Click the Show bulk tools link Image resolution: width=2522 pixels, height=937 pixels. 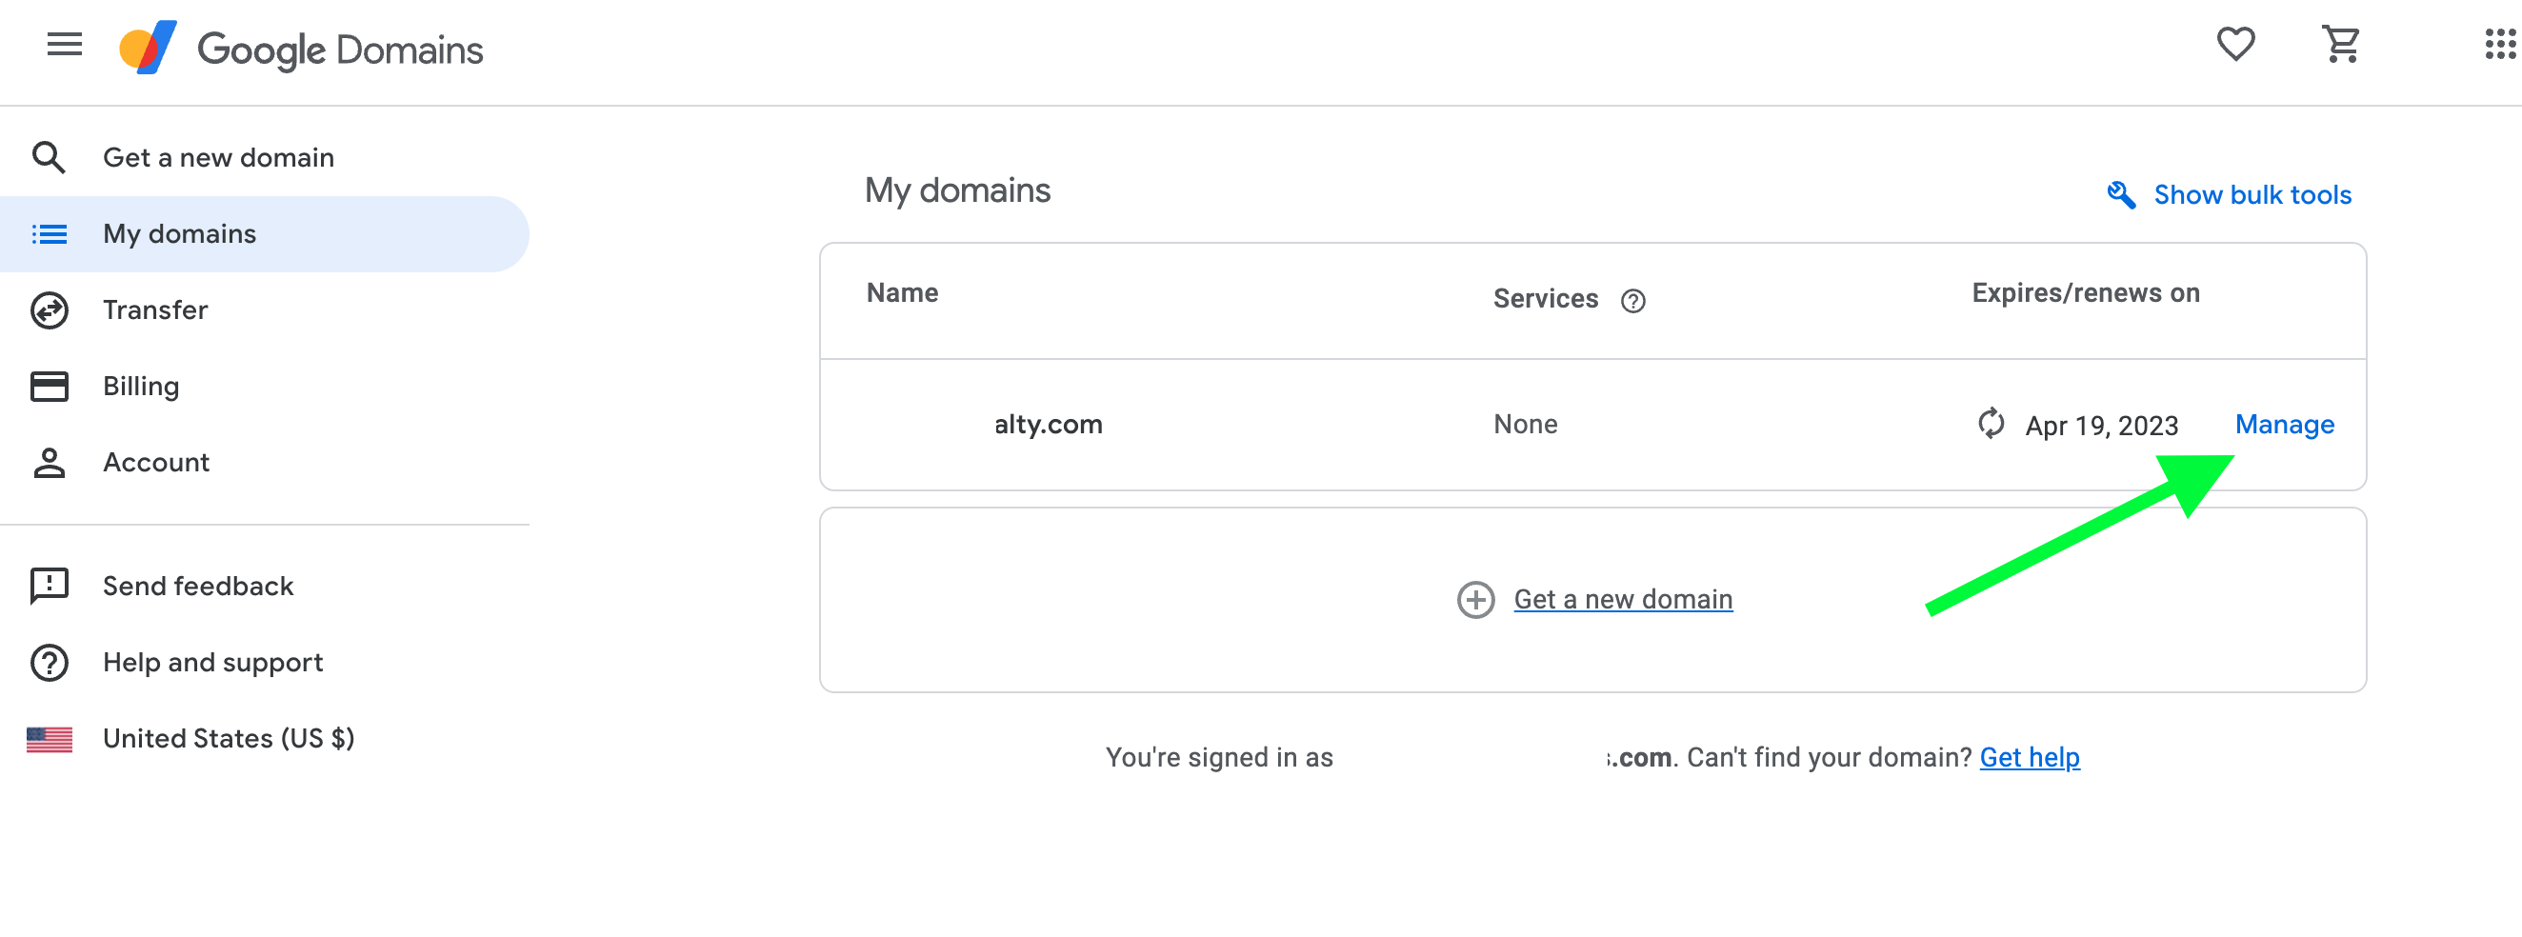pos(2252,195)
